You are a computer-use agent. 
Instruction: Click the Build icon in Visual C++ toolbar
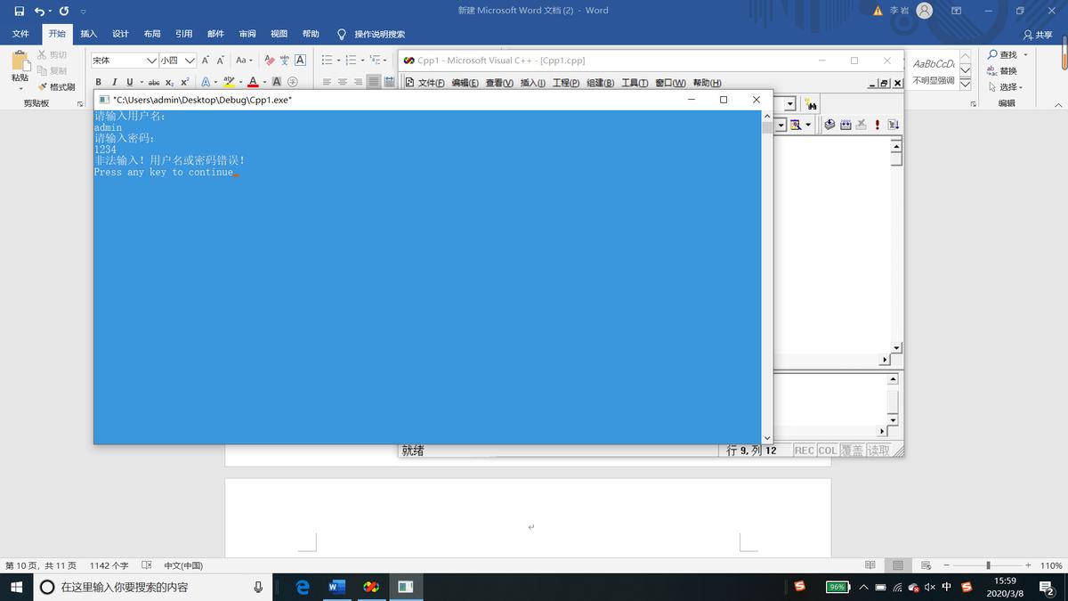(845, 125)
